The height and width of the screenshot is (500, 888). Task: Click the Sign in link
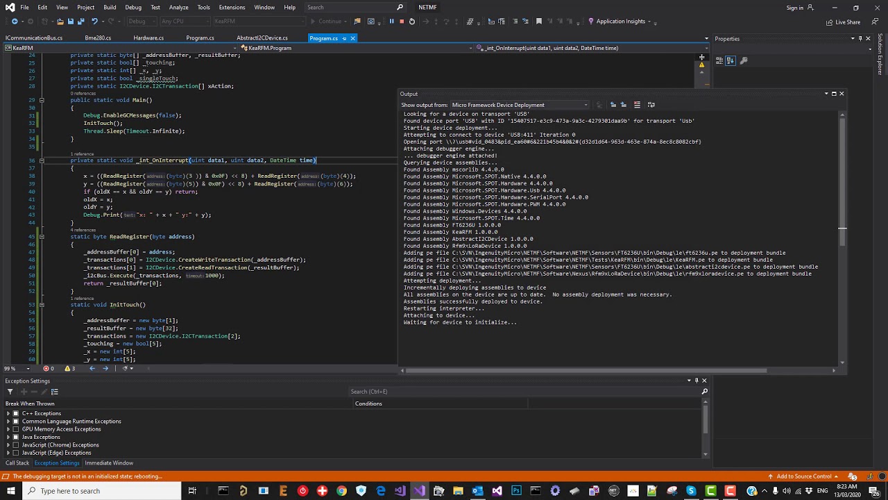point(795,8)
